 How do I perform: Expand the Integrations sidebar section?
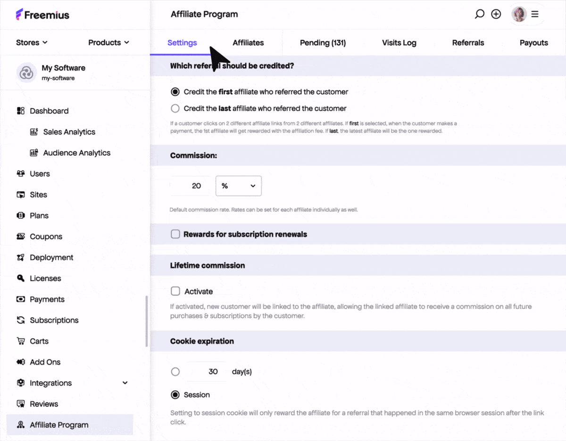click(x=125, y=383)
